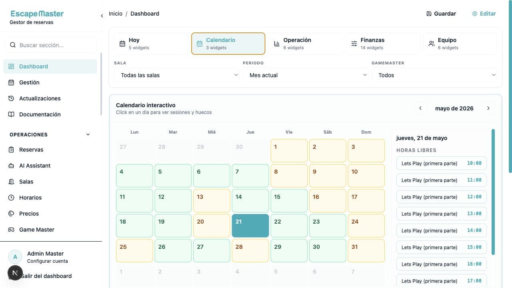Switch to the Finanzas tab
This screenshot has height=288, width=512.
coord(383,44)
